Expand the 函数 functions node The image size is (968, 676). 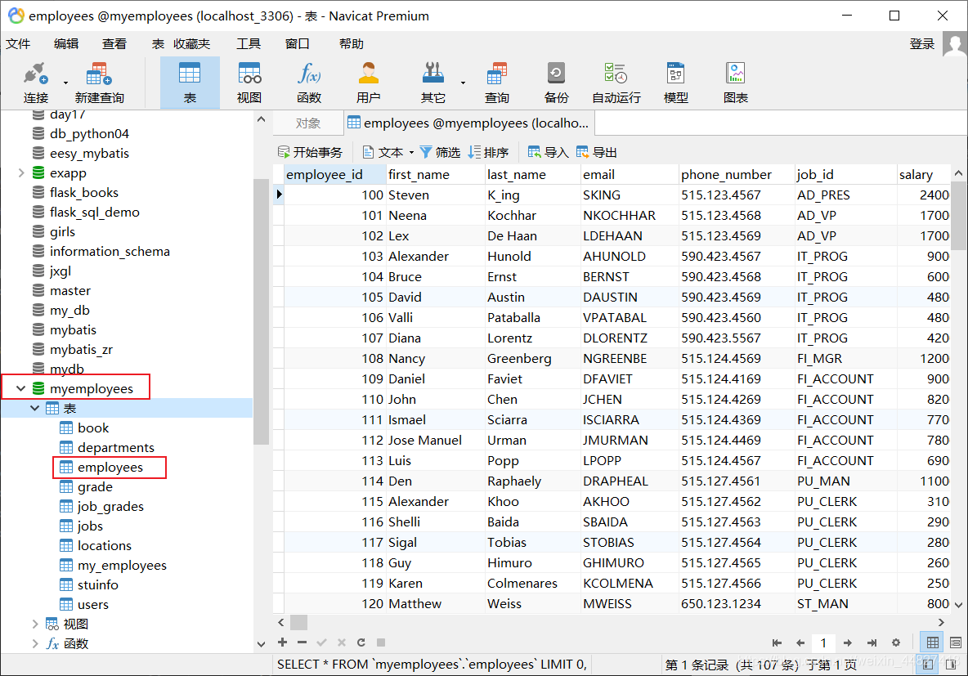[x=35, y=644]
